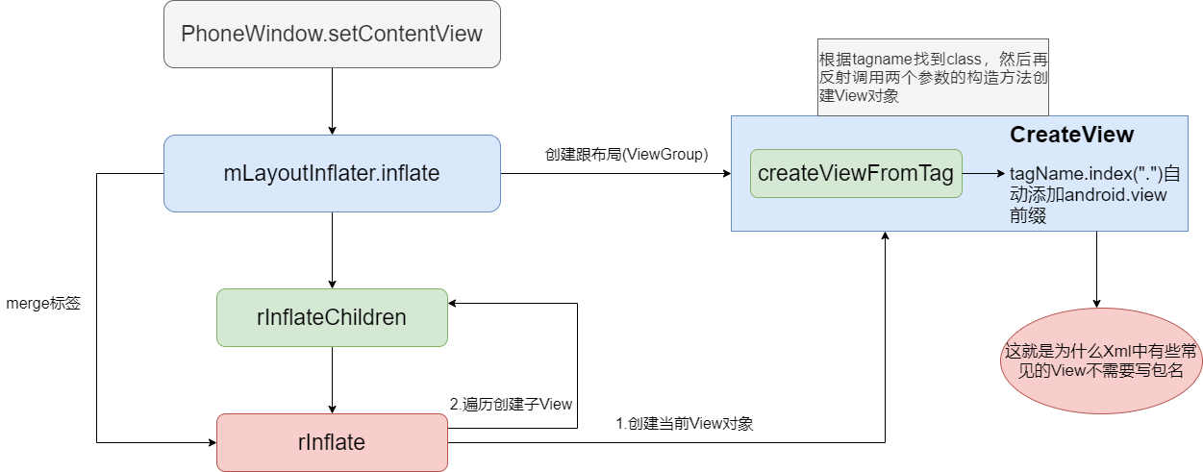This screenshot has height=472, width=1203.
Task: Select the "1.创建当前View对象" label
Action: [684, 423]
